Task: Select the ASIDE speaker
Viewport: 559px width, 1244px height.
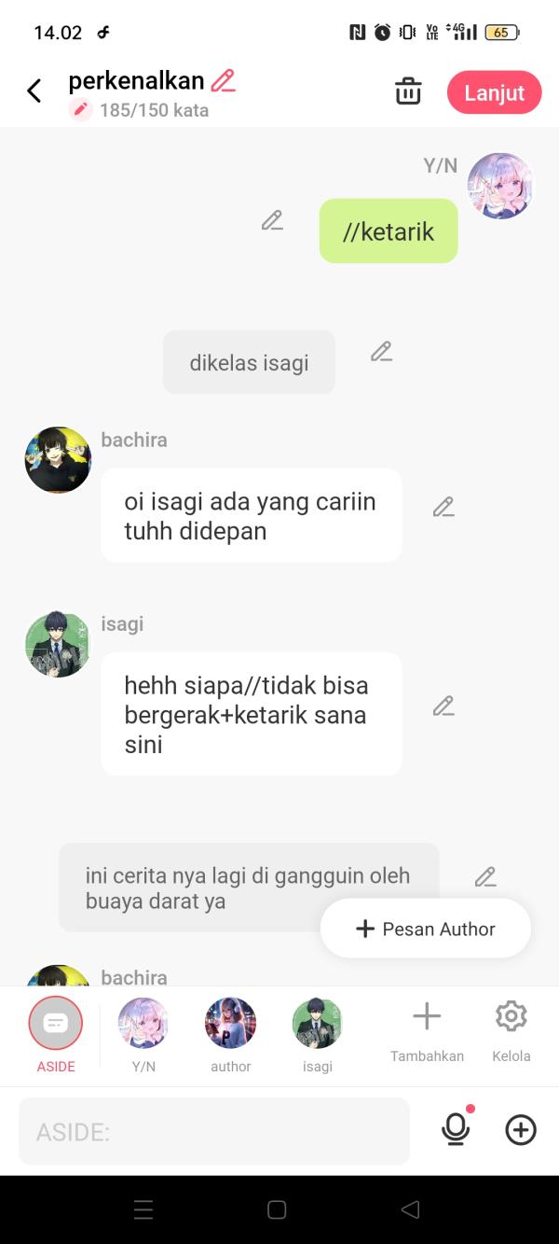Action: 56,1035
